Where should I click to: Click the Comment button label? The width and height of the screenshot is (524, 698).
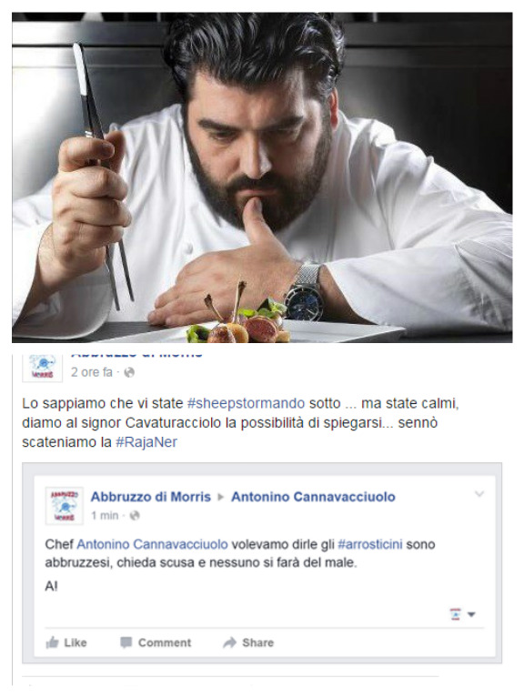point(165,642)
